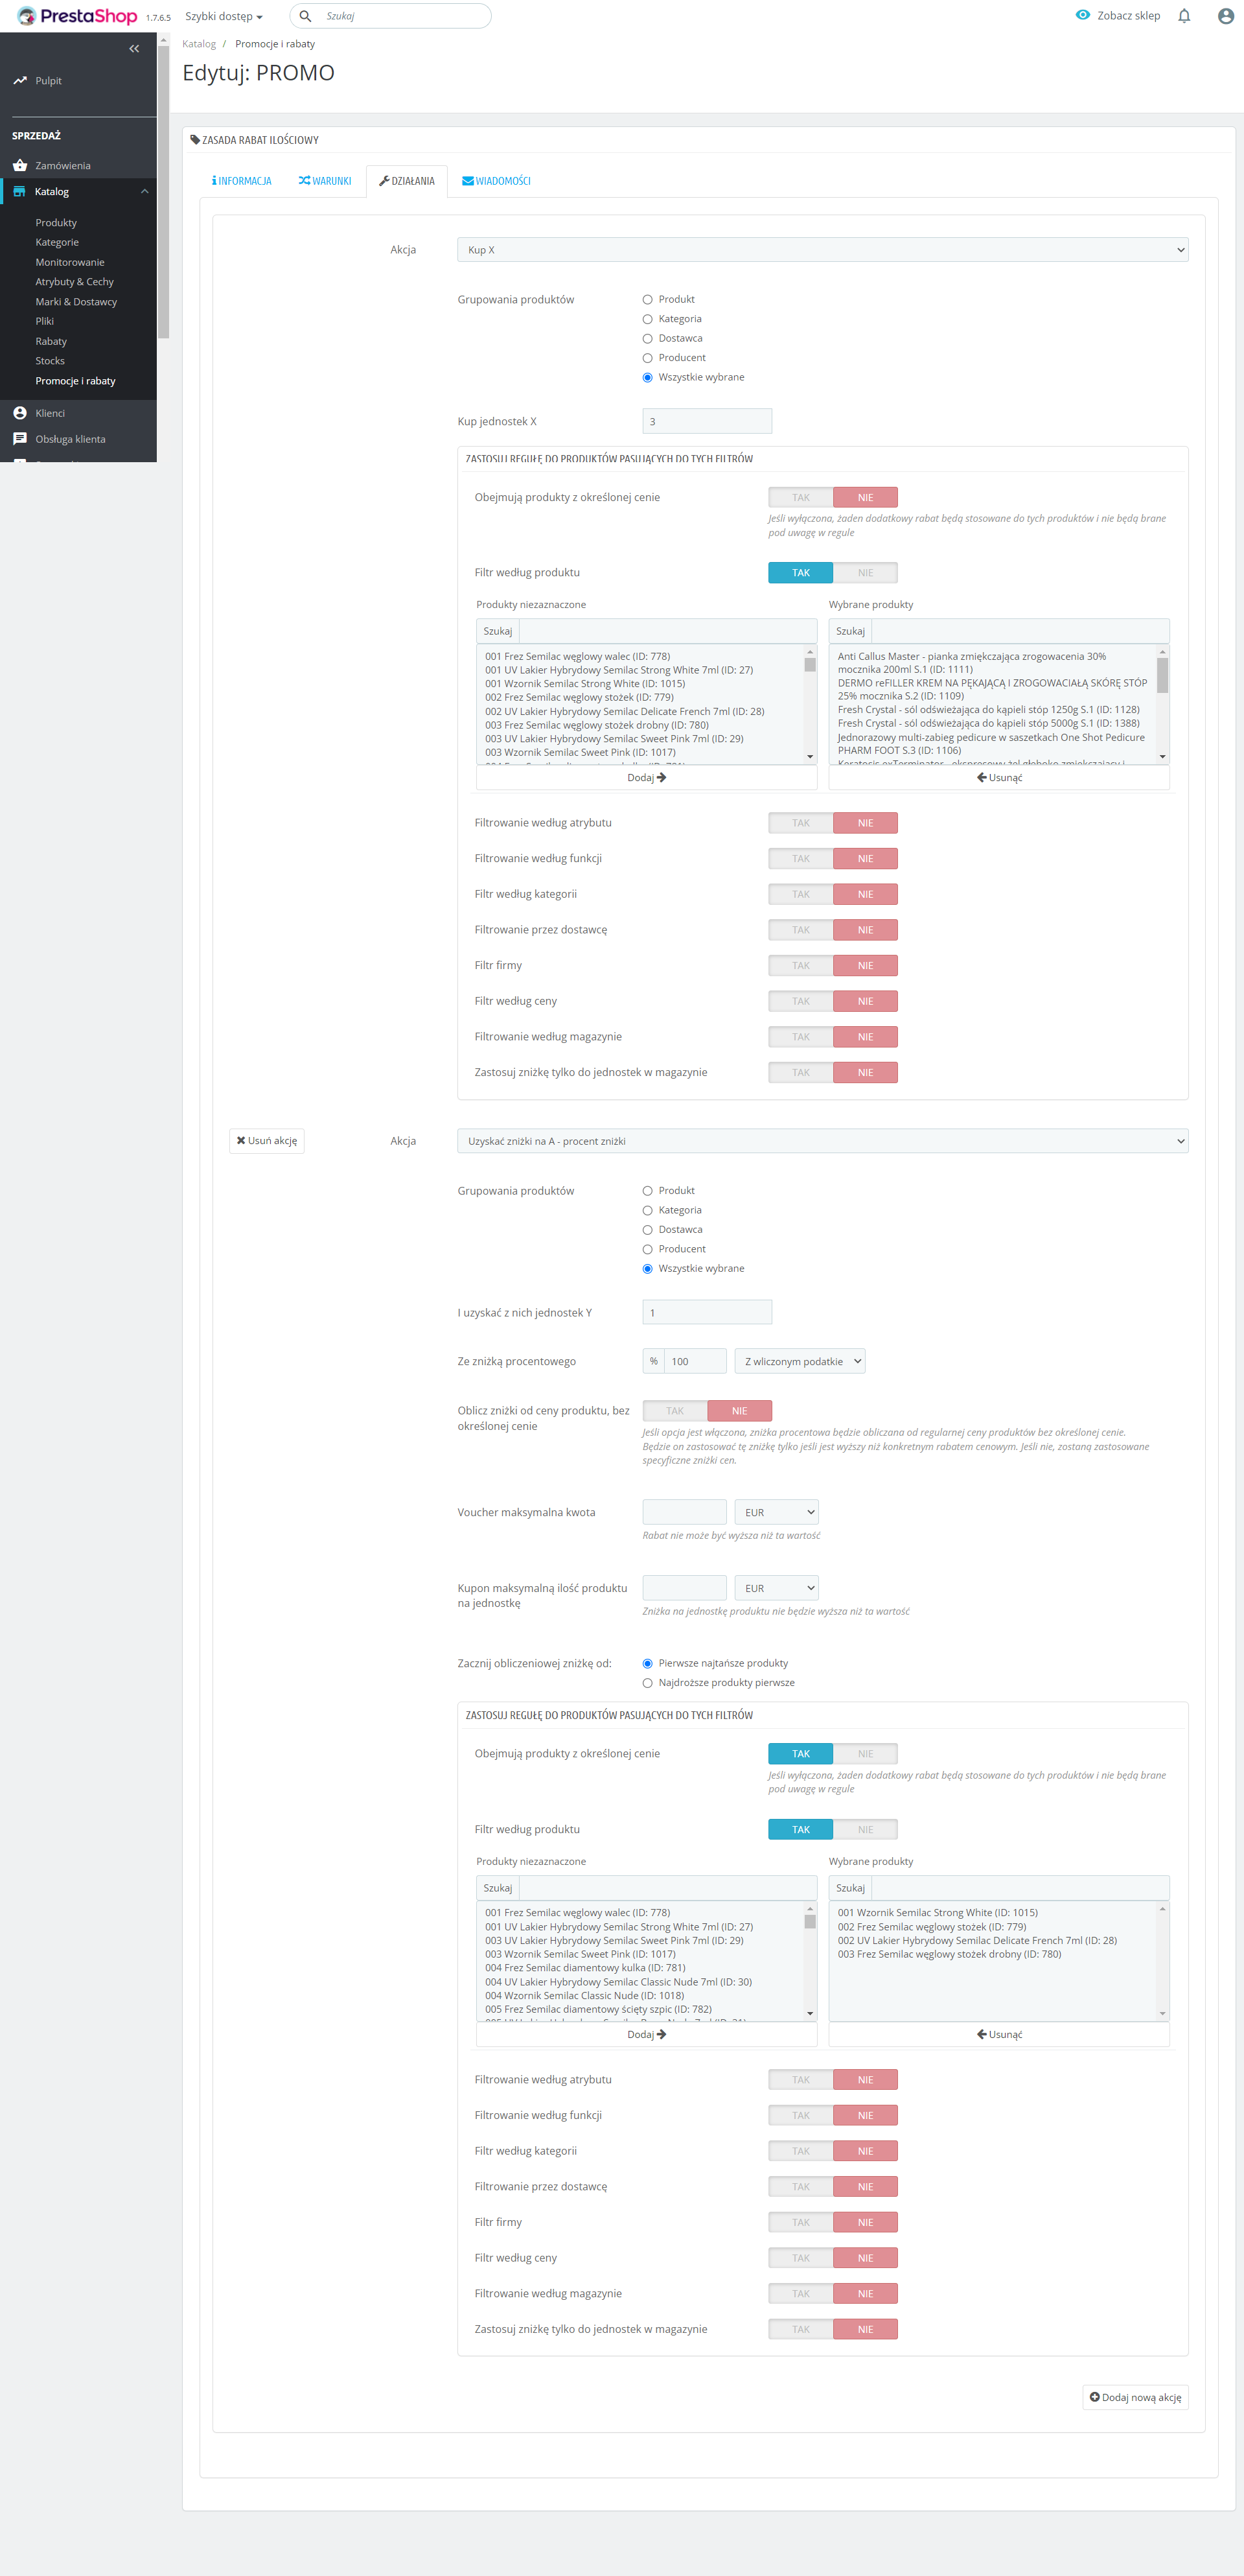Image resolution: width=1244 pixels, height=2576 pixels.
Task: Click the Zobacz sklep eye icon
Action: [1082, 15]
